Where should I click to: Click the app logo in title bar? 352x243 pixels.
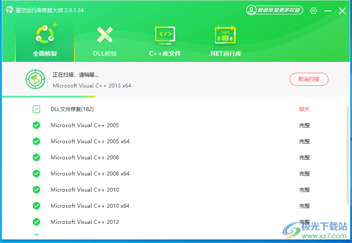pos(9,10)
